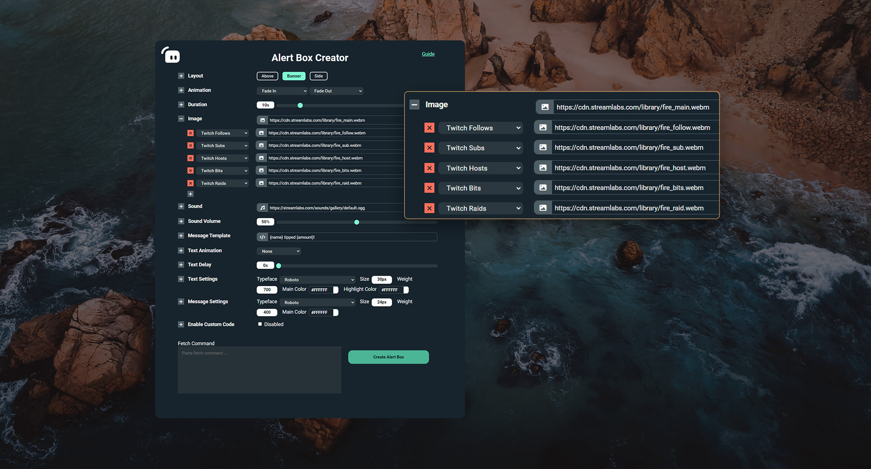This screenshot has width=871, height=469.
Task: Expand the Layout section
Action: tap(181, 76)
